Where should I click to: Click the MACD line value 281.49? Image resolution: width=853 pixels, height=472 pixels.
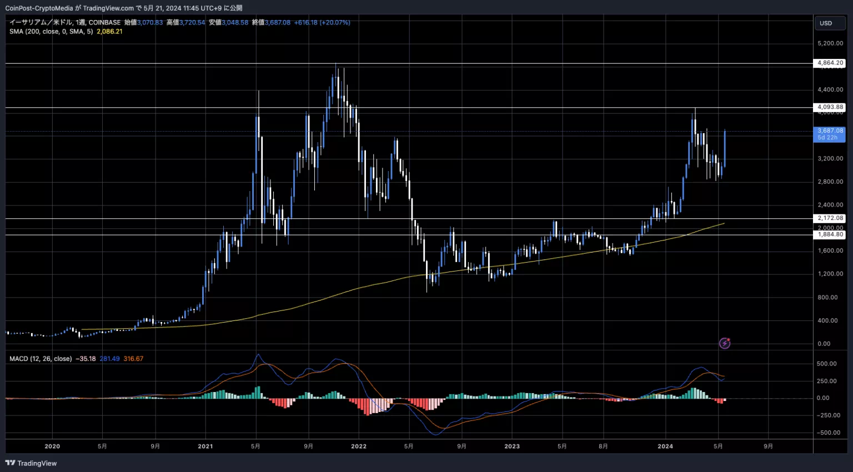point(109,359)
